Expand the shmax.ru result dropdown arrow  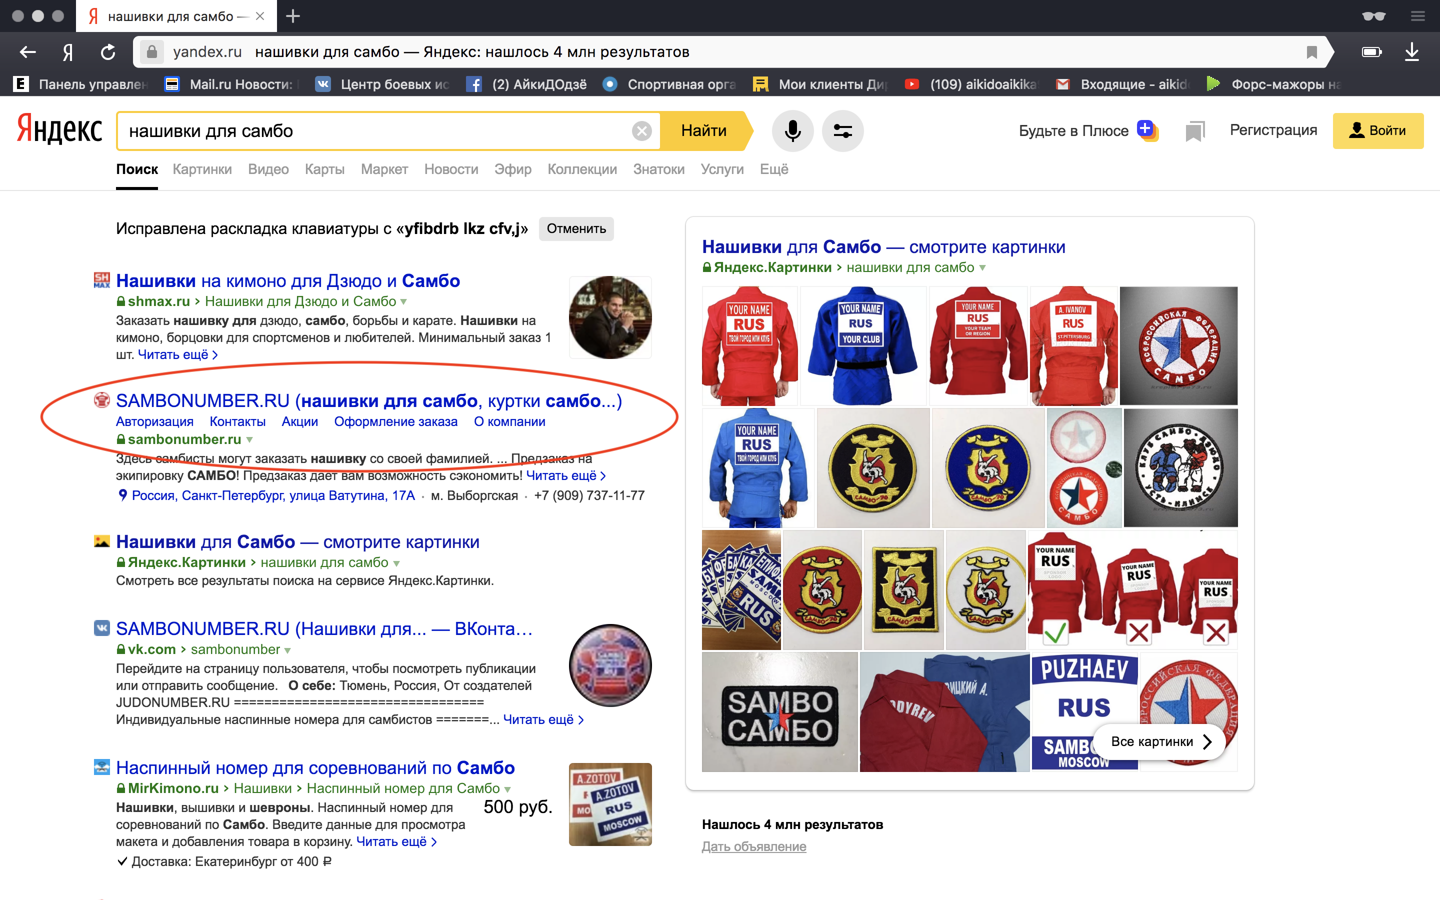pyautogui.click(x=404, y=302)
